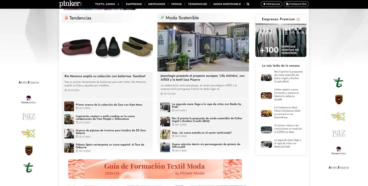
Task: Click the green t logo on right
Action: click(339, 83)
